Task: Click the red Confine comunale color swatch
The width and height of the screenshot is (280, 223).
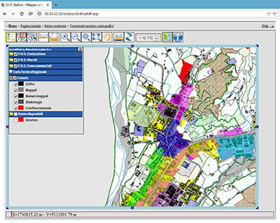Action: [x=21, y=108]
